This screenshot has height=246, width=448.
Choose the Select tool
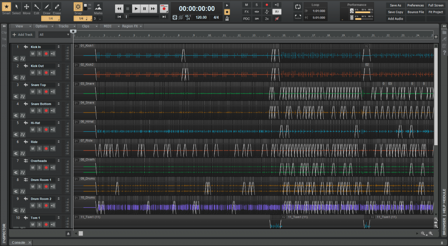point(16,7)
